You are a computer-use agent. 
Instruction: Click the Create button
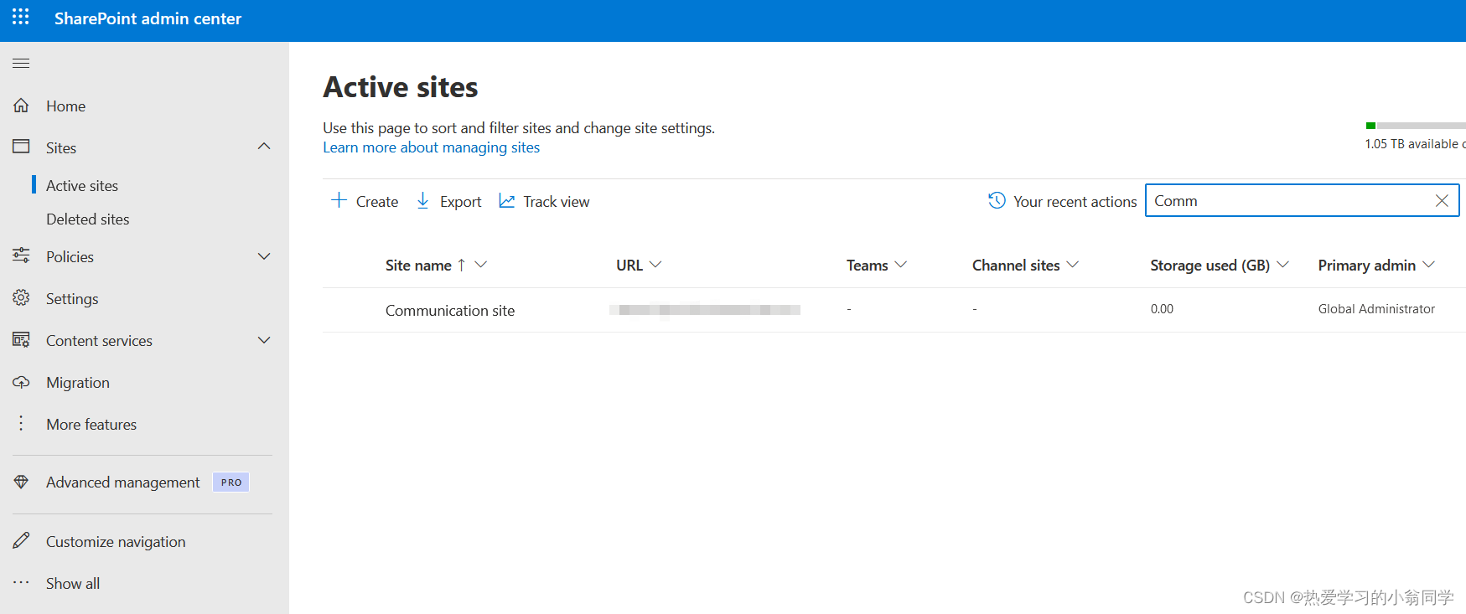pyautogui.click(x=365, y=201)
